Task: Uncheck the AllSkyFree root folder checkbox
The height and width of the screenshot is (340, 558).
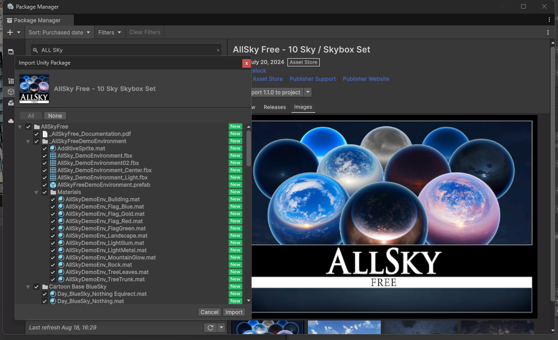Action: (x=28, y=127)
